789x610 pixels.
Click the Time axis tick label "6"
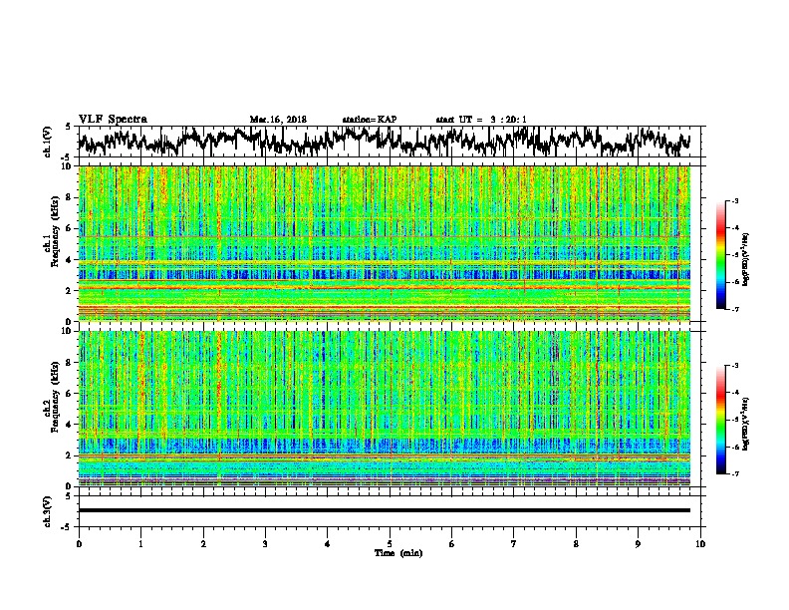point(451,544)
